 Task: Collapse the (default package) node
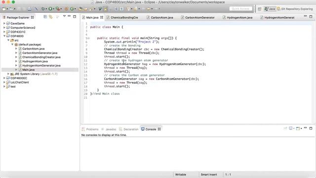(12, 44)
